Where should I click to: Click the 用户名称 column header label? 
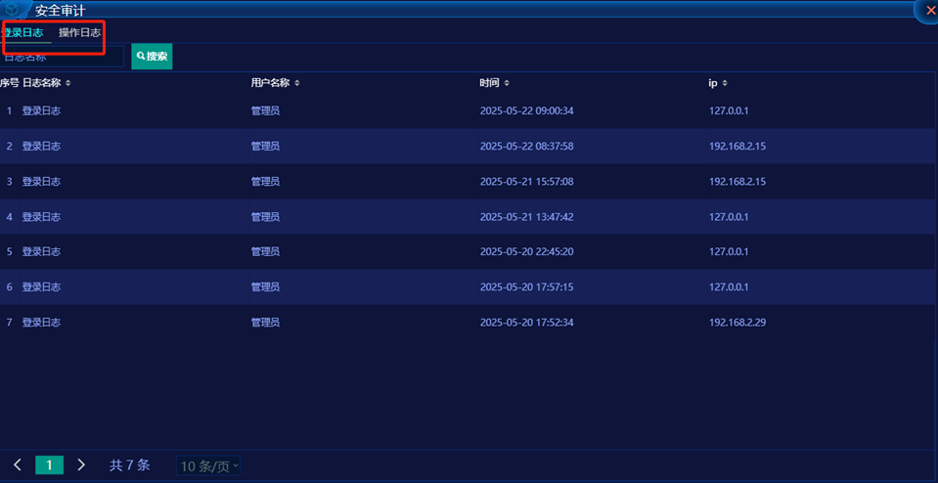(x=270, y=83)
